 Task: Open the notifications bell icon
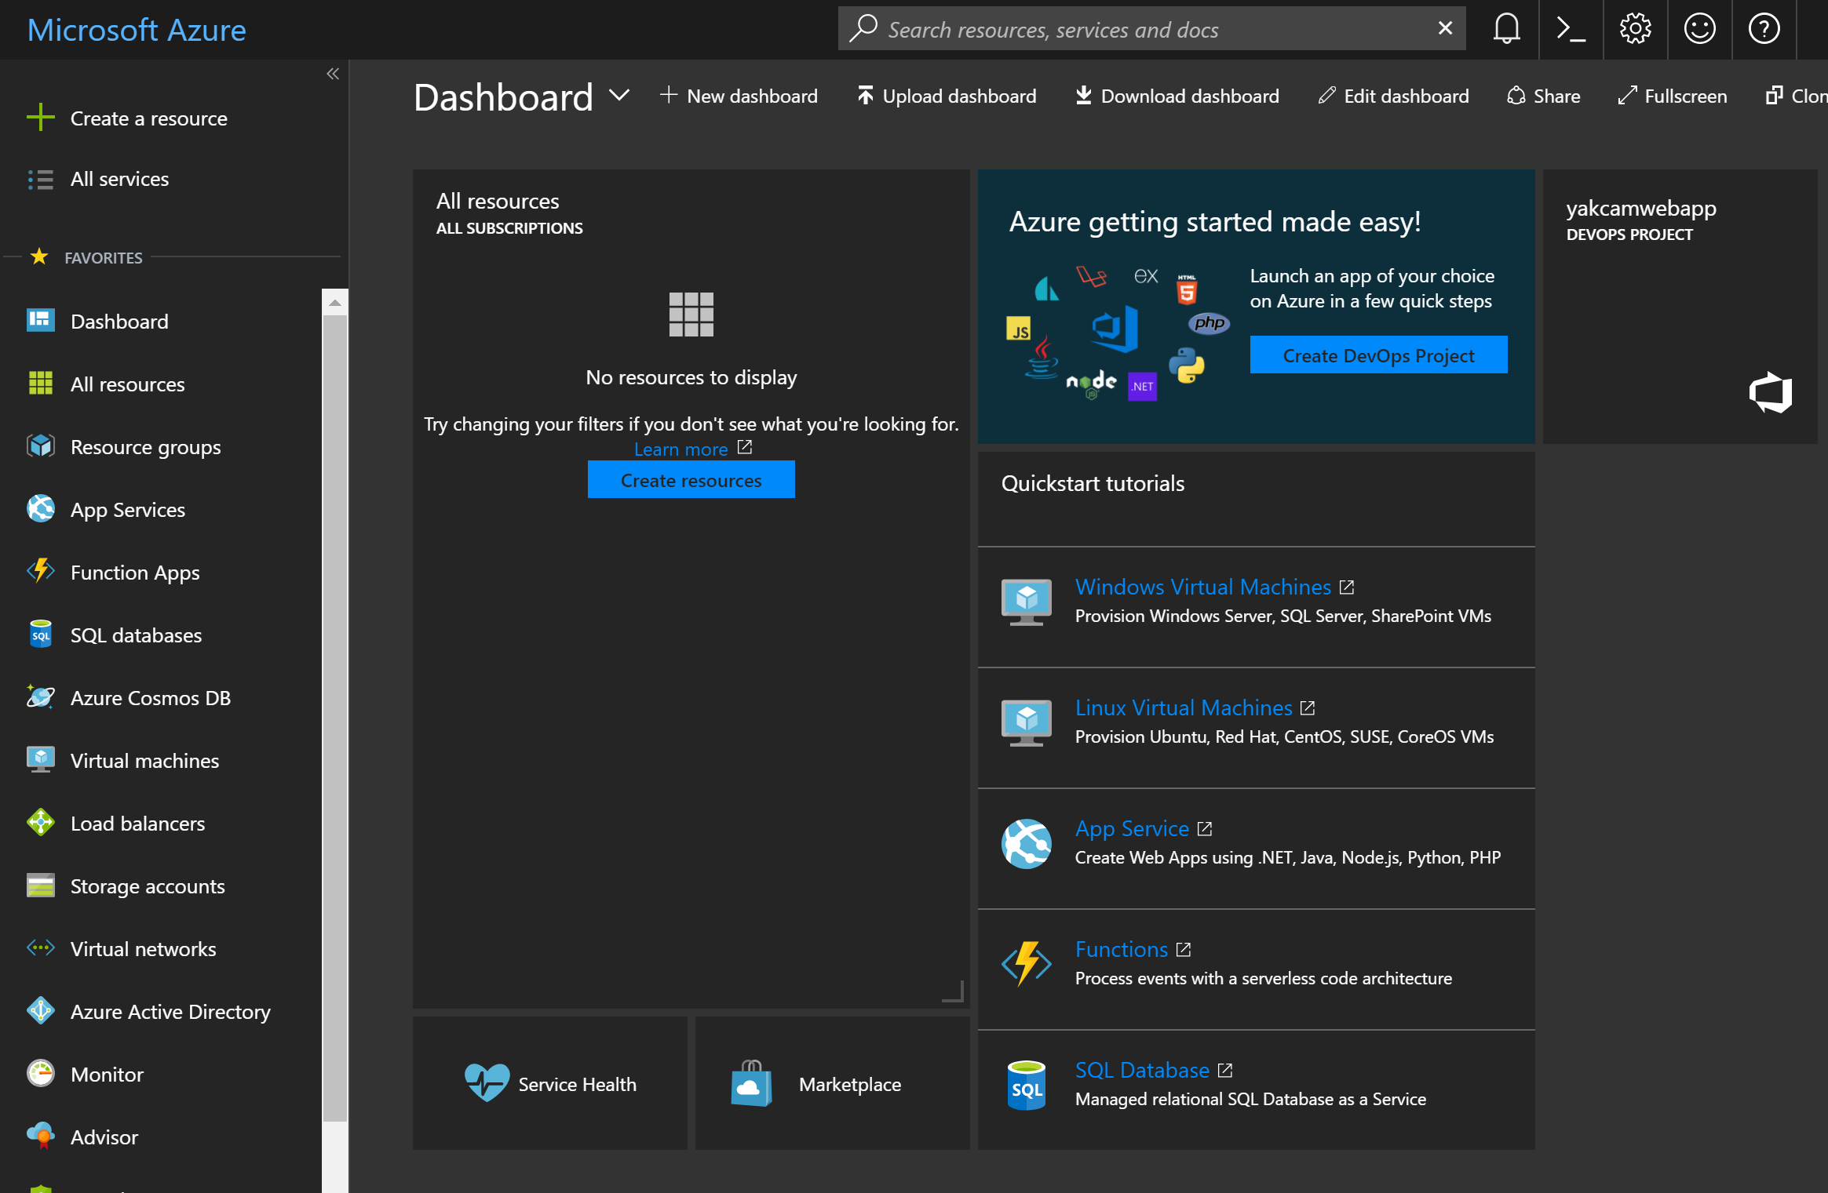click(x=1506, y=29)
